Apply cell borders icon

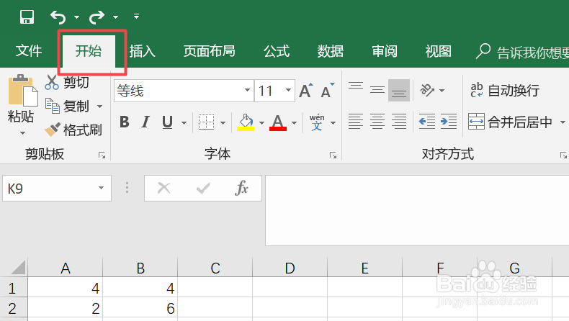(206, 122)
